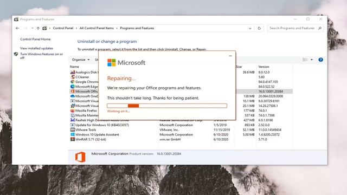Viewport: 347px width, 195px height.
Task: Click the shield icon beside Windows features
Action: coord(16,54)
